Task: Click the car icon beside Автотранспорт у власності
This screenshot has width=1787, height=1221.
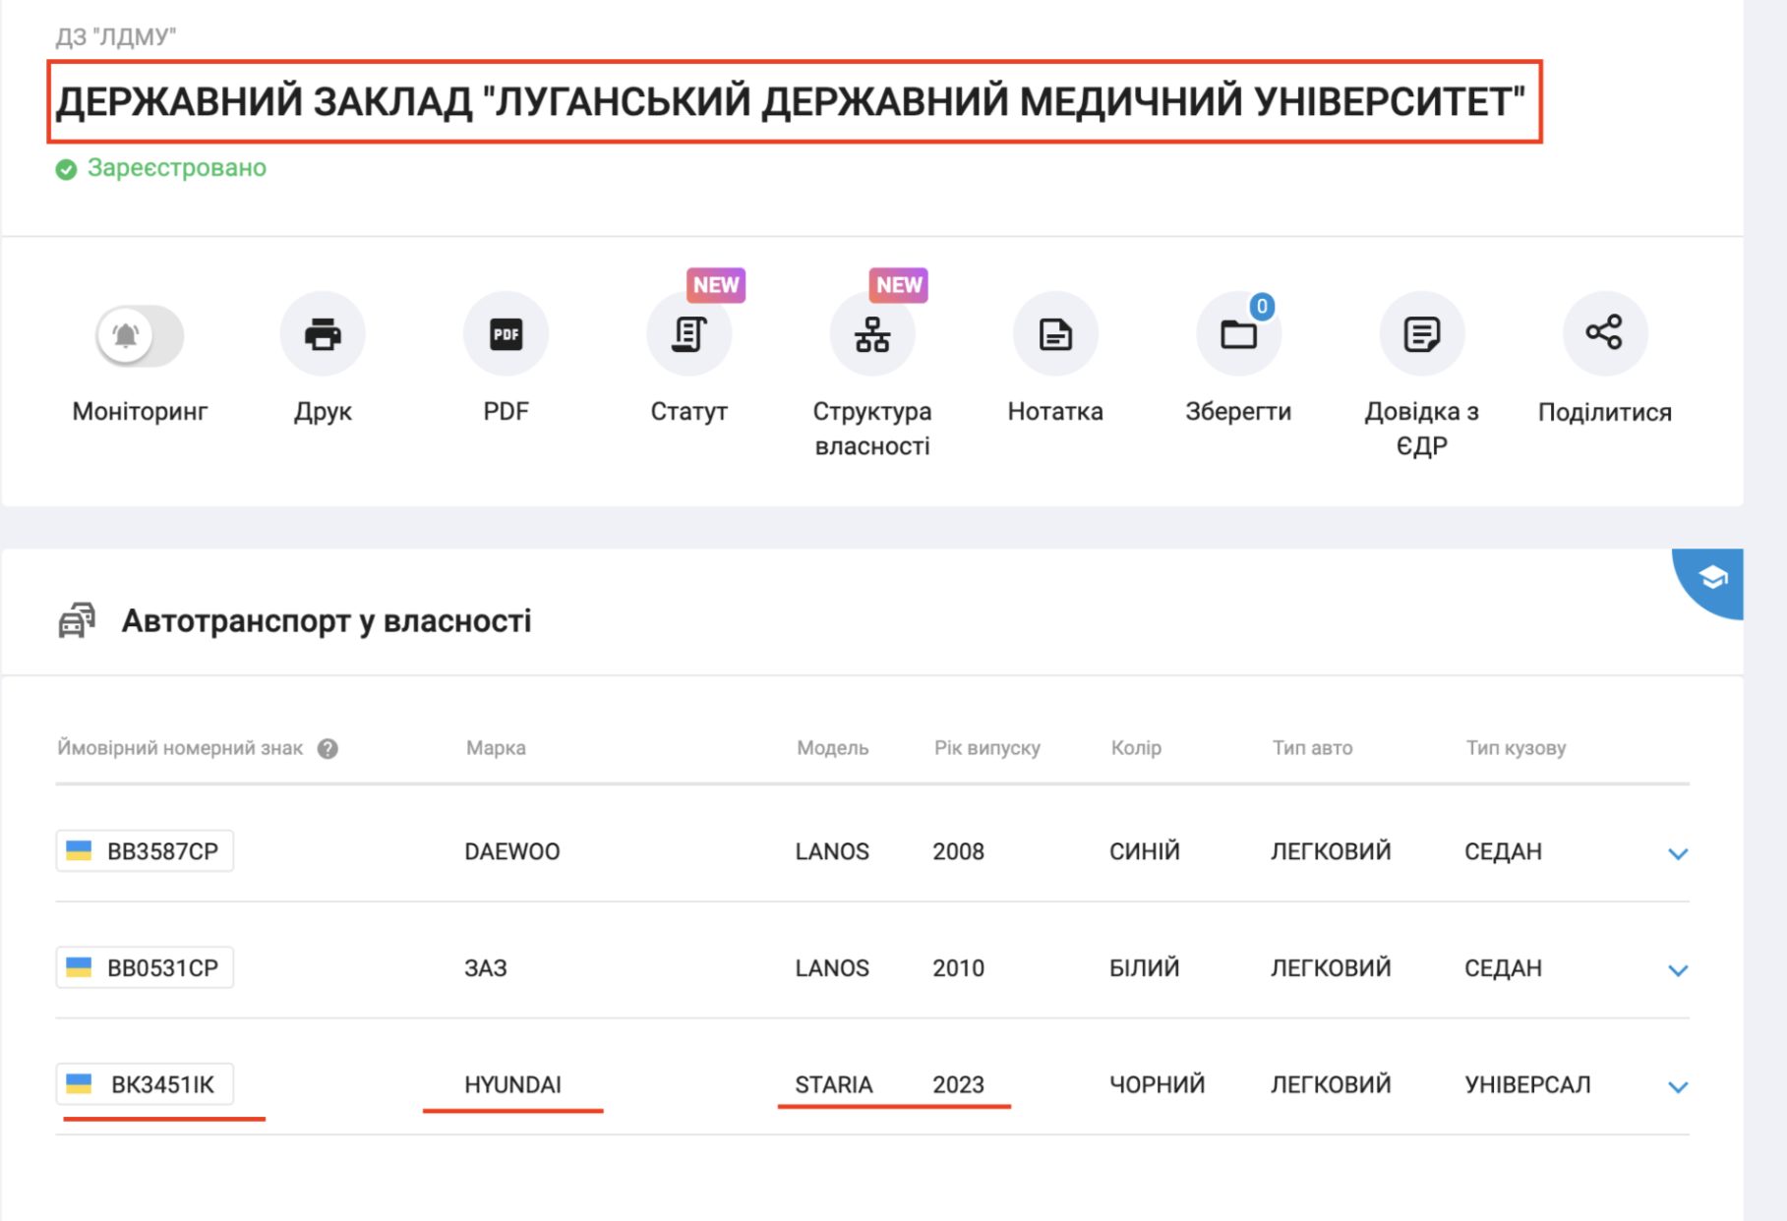Action: click(77, 620)
